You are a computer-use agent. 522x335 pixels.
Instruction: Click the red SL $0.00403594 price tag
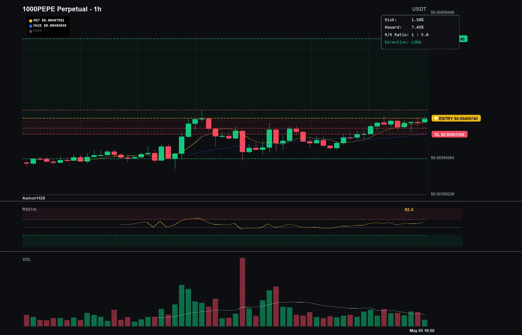tap(450, 134)
